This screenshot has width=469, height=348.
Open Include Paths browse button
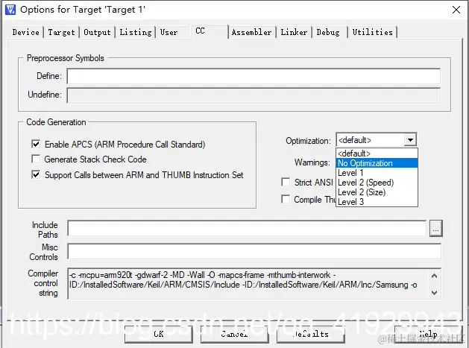[x=435, y=229]
